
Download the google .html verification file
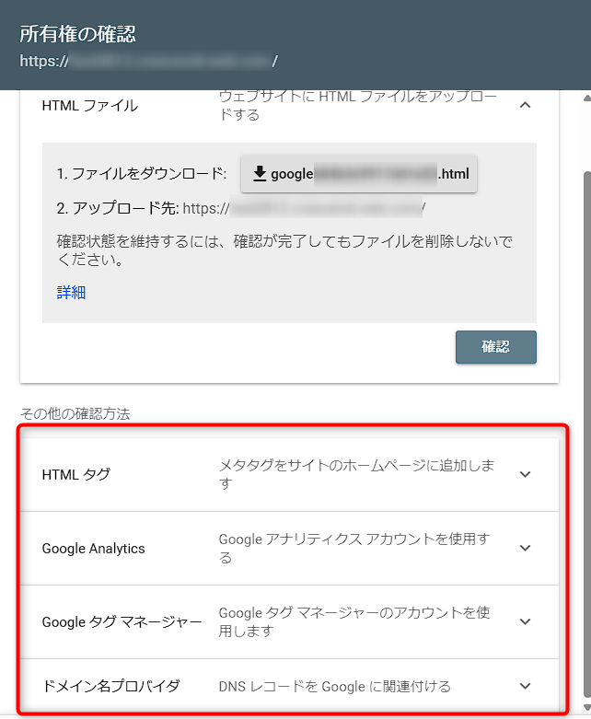click(359, 174)
